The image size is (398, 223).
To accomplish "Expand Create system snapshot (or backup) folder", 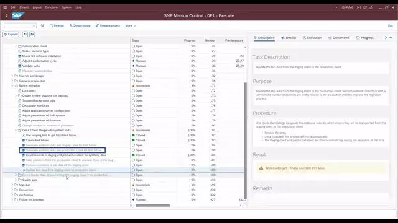I will point(16,95).
